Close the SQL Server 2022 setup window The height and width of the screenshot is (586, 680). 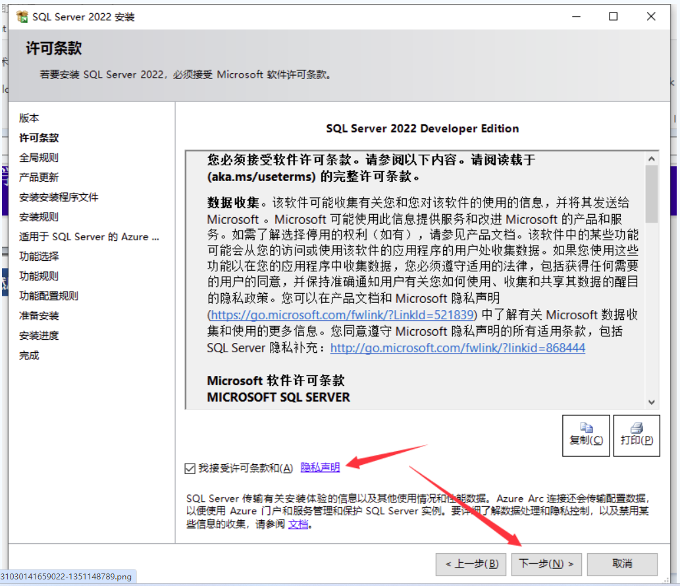coord(651,17)
